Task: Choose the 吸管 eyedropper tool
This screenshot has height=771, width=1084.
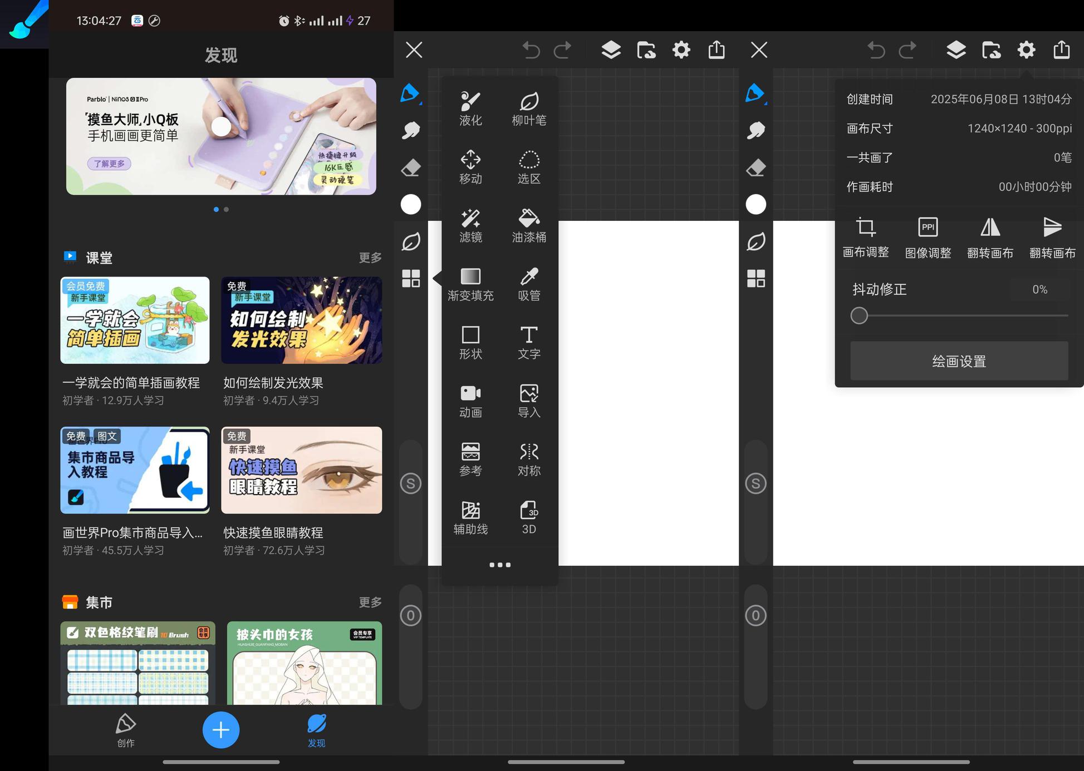Action: tap(528, 284)
